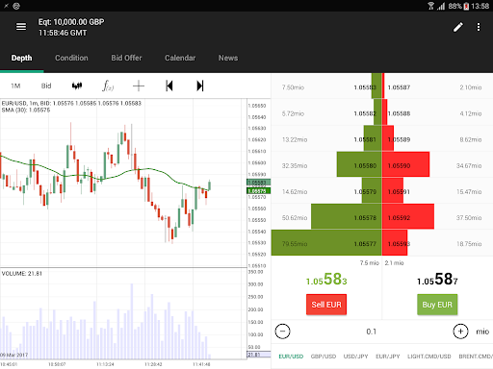493x369 pixels.
Task: Decrease trade amount with minus button
Action: (282, 332)
